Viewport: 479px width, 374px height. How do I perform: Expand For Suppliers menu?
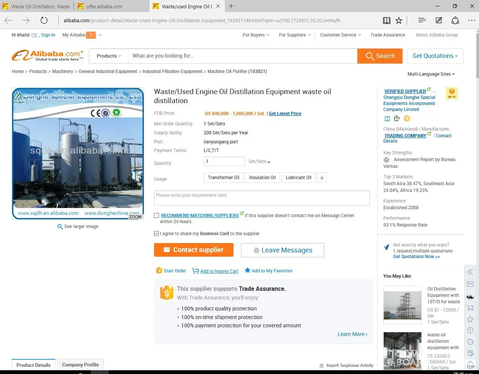295,35
